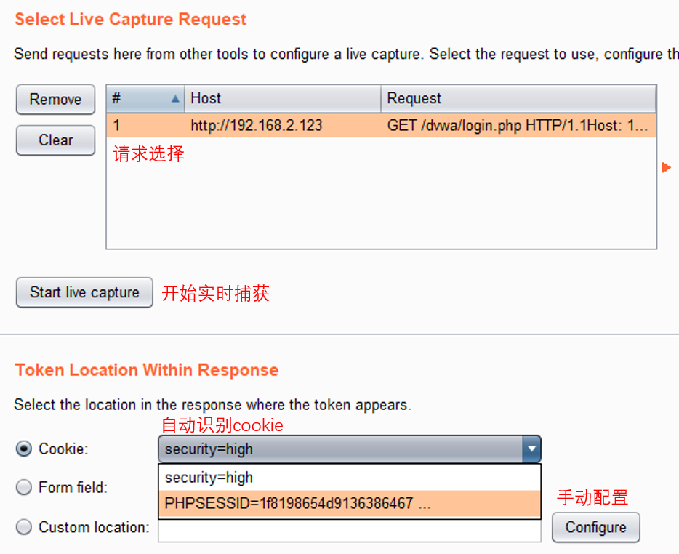679x554 pixels.
Task: Choose the Form field radio option
Action: pos(24,488)
